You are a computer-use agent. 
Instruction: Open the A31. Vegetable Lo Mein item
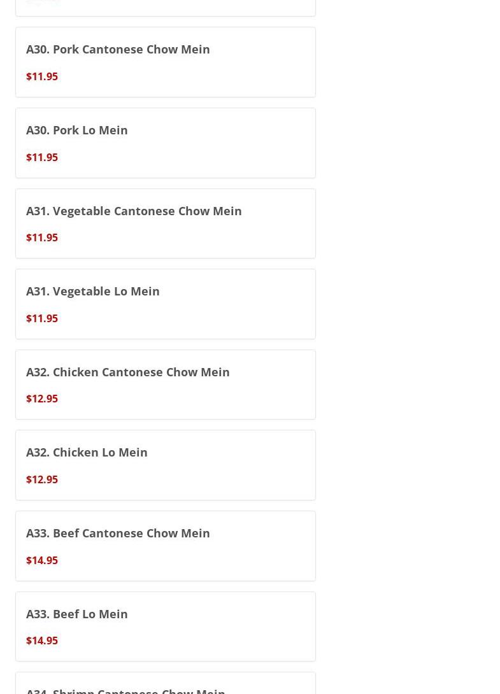point(92,291)
